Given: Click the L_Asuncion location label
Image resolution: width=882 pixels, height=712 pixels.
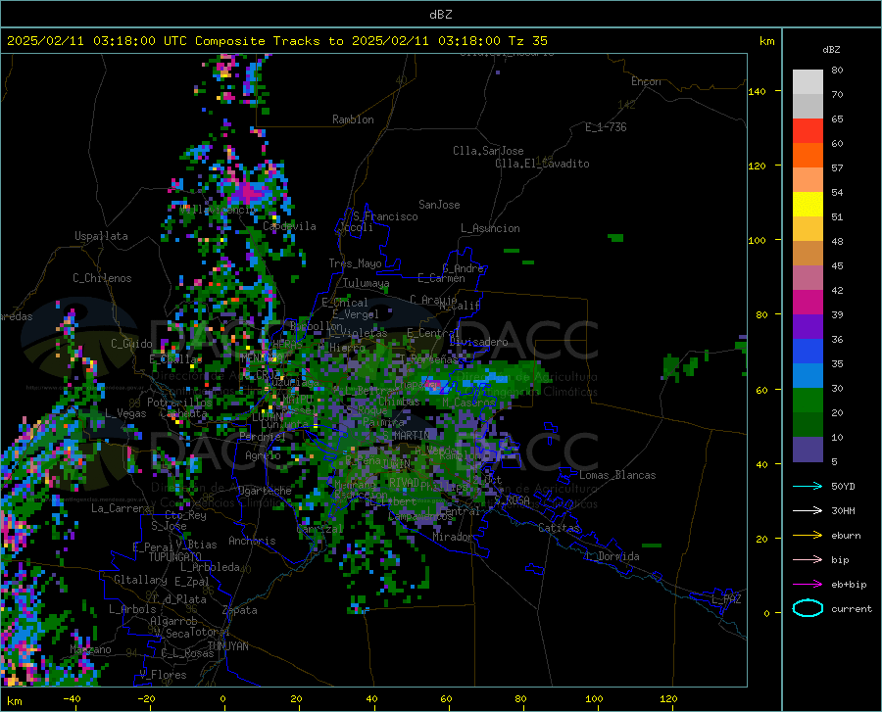Looking at the screenshot, I should [490, 228].
